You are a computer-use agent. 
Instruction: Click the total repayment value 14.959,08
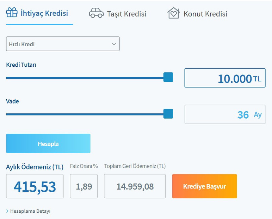tap(135, 186)
